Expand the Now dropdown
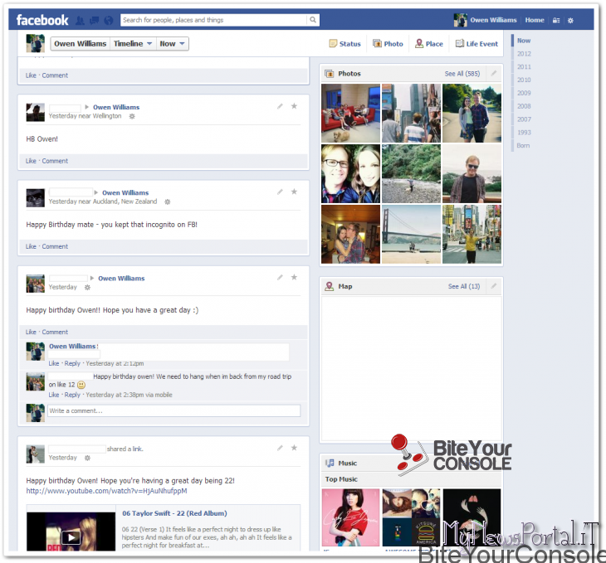The image size is (606, 563). pyautogui.click(x=173, y=44)
